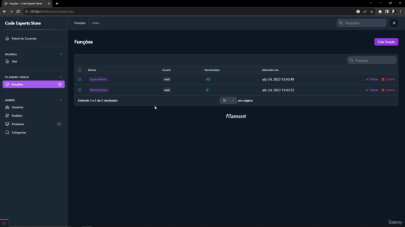The width and height of the screenshot is (405, 227).
Task: Click the Code Experts Store logo
Action: (x=23, y=23)
